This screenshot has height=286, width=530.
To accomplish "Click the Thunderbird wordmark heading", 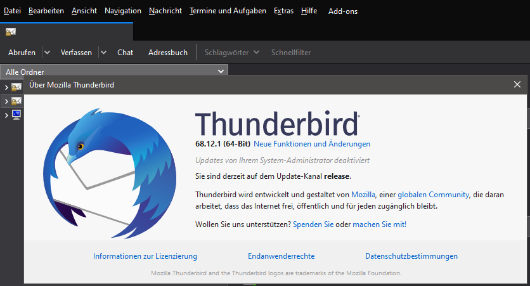I will 277,124.
